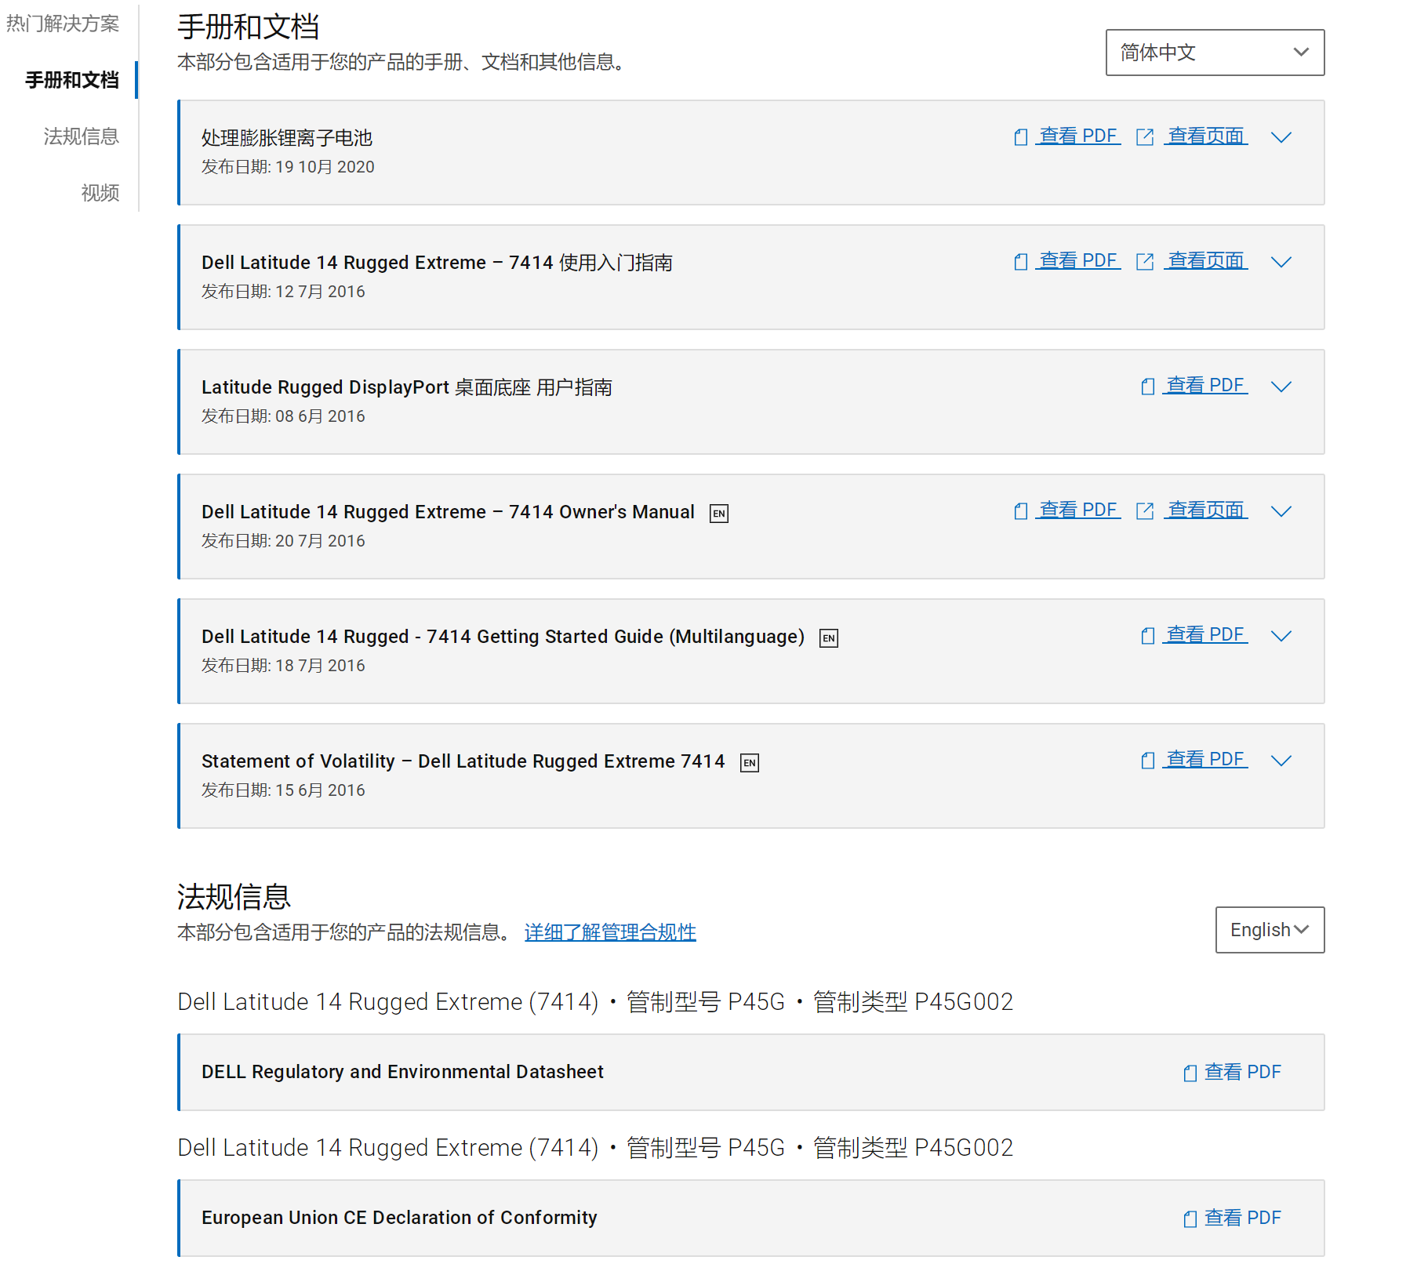Viewport: 1417px width, 1282px height.
Task: Open 查看 PDF for 处理膨胀锂离子电池
Action: (1078, 136)
